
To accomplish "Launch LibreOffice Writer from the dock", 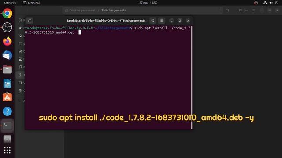I will [x=7, y=83].
